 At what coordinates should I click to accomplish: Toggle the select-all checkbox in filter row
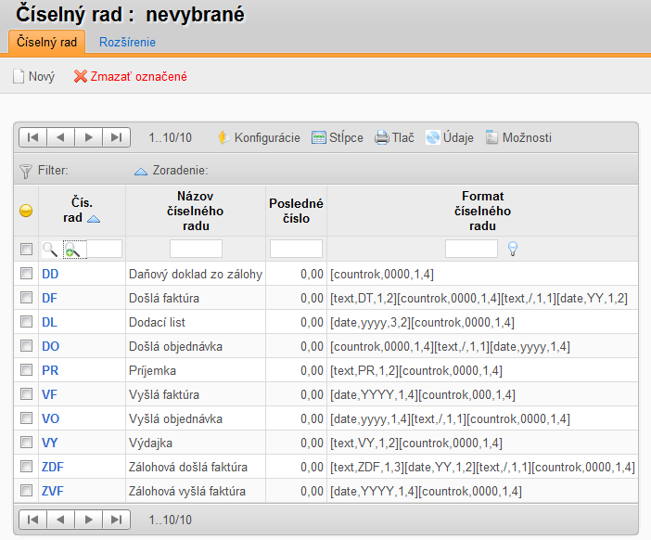(x=26, y=250)
